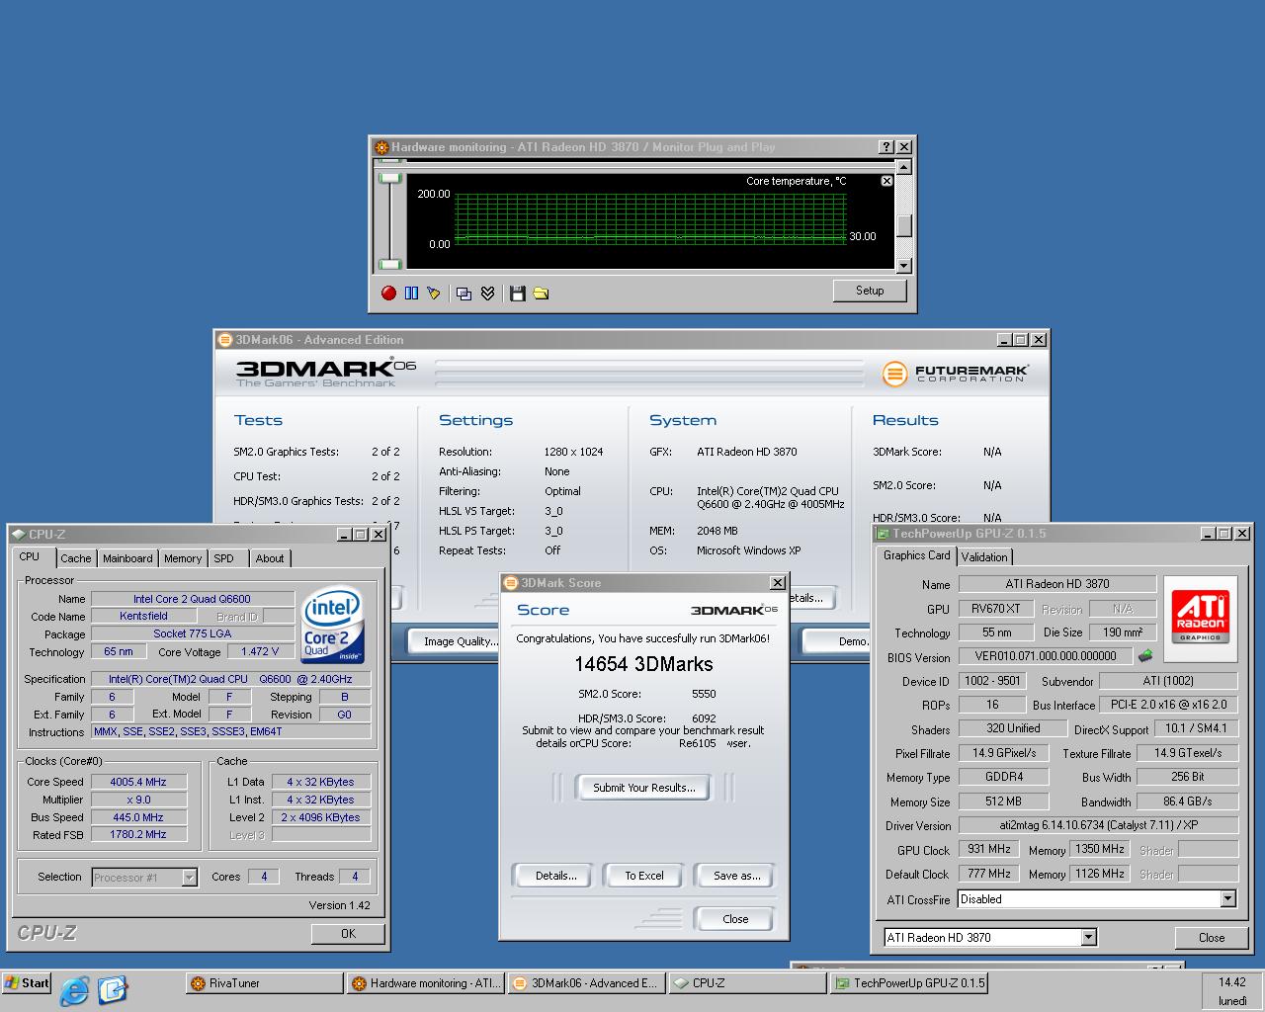Screen dimensions: 1265x1012
Task: Open the Memory tab in CPU-Z
Action: tap(183, 558)
